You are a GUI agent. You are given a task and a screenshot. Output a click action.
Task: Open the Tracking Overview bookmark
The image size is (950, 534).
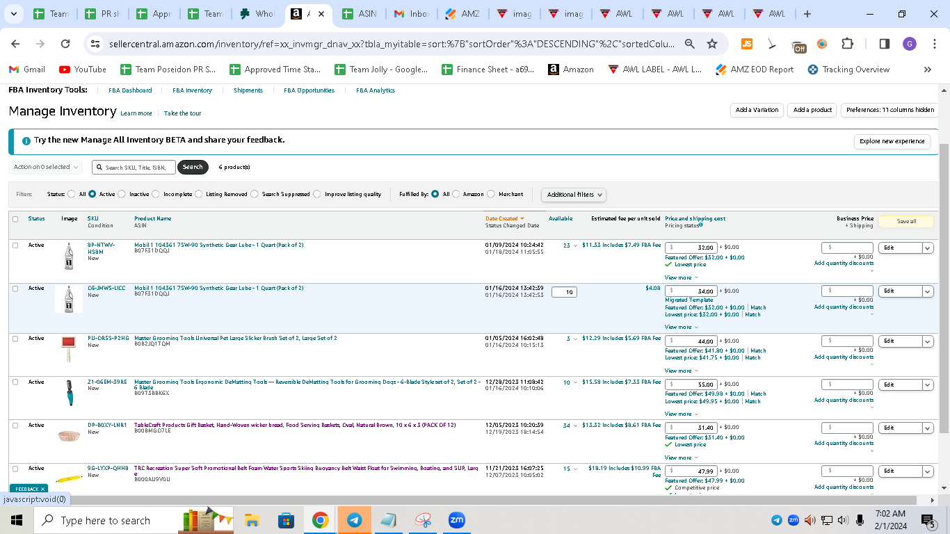coord(848,70)
